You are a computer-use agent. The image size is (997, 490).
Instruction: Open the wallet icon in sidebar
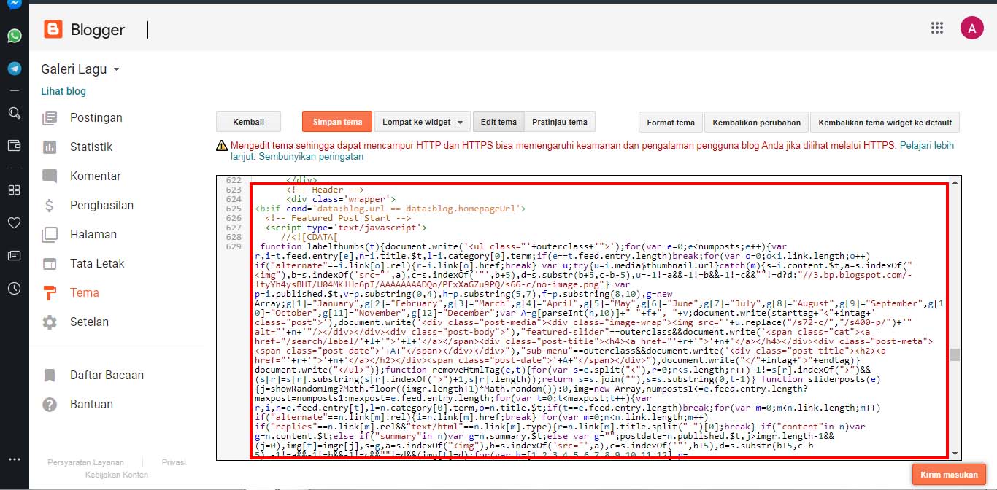coord(15,145)
